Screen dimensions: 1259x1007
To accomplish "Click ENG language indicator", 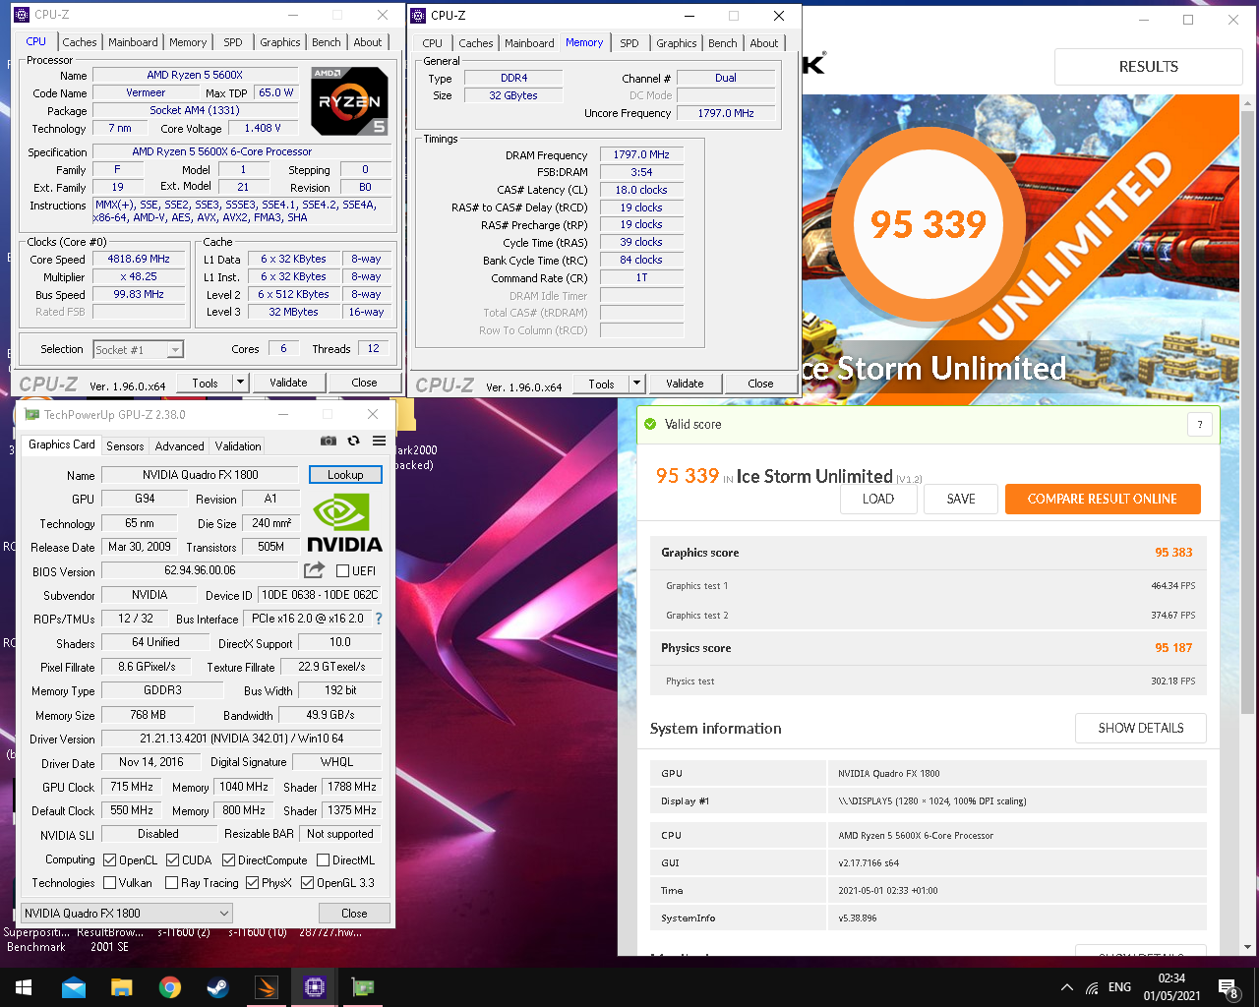I will 1119,987.
